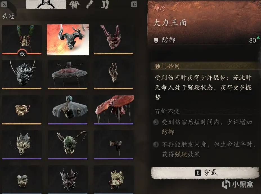Click the Z key previous-category icon
The height and width of the screenshot is (194, 261).
tap(4, 4)
